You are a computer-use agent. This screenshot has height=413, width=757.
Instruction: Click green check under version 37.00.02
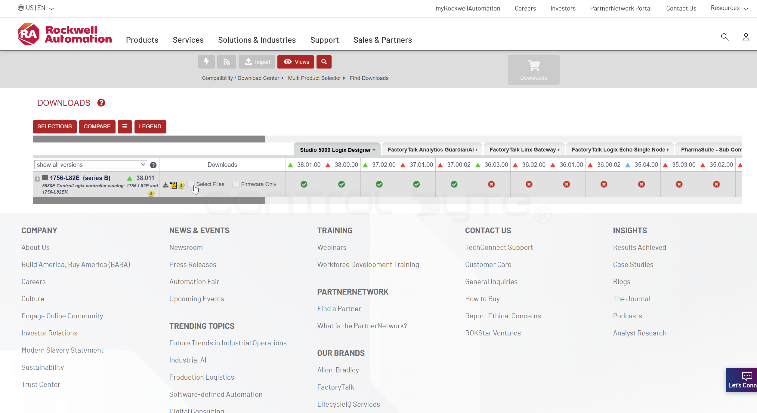[454, 184]
